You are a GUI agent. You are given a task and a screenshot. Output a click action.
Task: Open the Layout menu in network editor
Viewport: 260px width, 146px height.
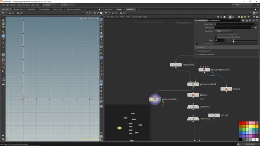[134, 17]
